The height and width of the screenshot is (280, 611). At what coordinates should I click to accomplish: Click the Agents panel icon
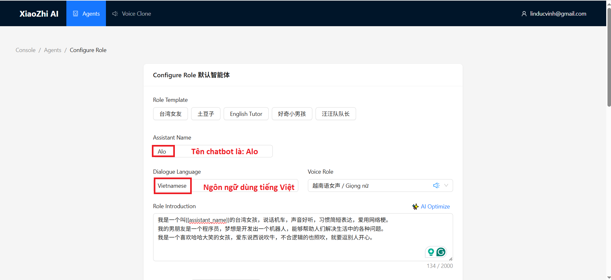click(x=76, y=14)
